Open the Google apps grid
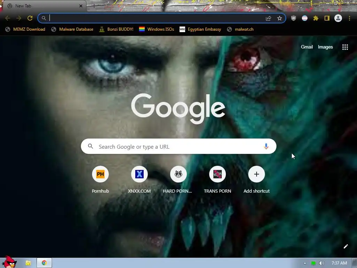The height and width of the screenshot is (268, 357). (345, 47)
